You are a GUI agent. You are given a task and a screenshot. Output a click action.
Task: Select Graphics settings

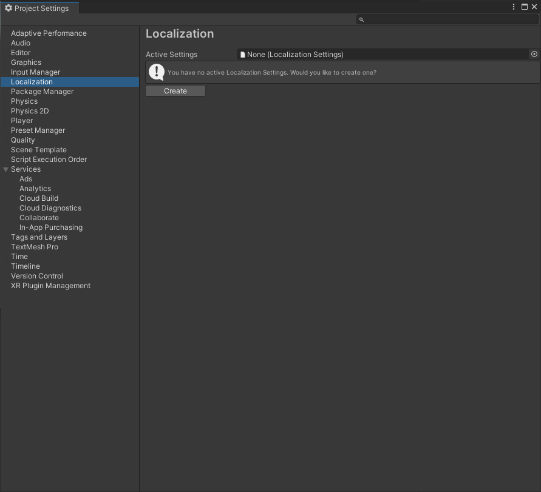26,62
